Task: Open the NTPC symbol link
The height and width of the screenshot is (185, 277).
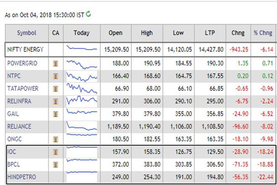Action: click(x=14, y=76)
